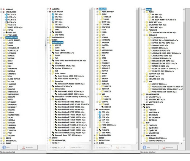The height and width of the screenshot is (161, 190).
Task: Click the EEPROM chip icon
Action: [x=144, y=105]
